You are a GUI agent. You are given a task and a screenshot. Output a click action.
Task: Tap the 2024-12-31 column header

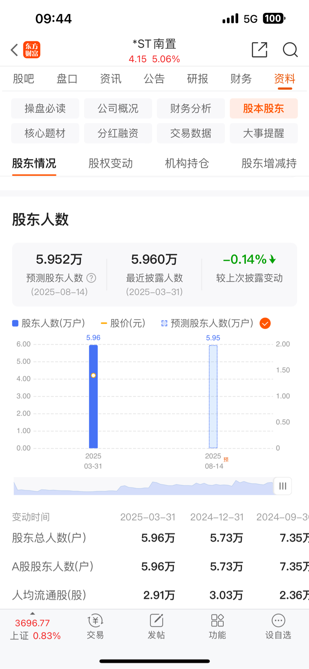pos(217,517)
